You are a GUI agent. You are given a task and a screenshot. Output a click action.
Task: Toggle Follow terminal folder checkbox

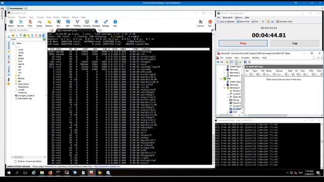(x=16, y=161)
